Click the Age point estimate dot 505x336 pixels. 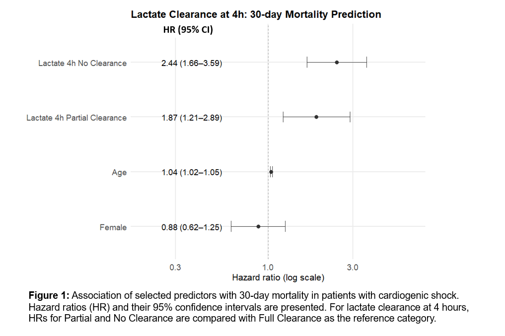point(271,172)
